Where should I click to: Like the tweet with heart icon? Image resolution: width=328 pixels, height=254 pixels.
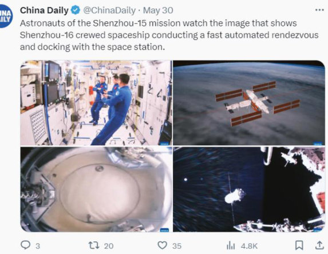pos(162,245)
